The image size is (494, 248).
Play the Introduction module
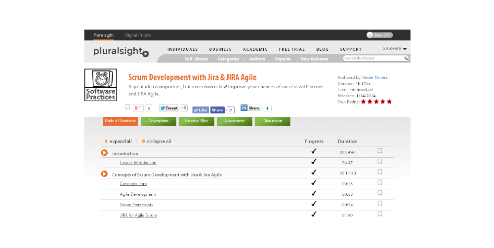point(104,153)
